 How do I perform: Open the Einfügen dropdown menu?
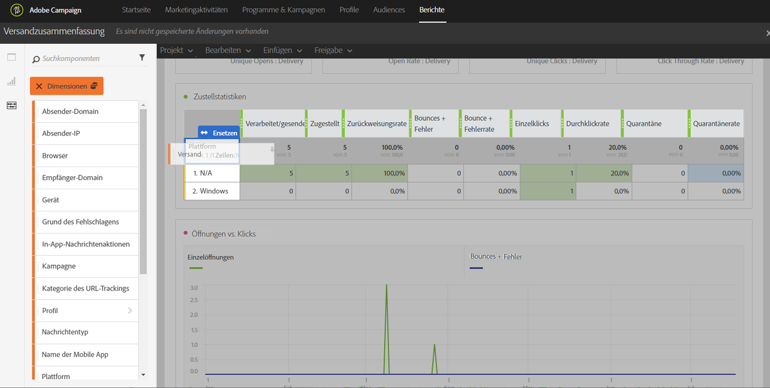[283, 51]
